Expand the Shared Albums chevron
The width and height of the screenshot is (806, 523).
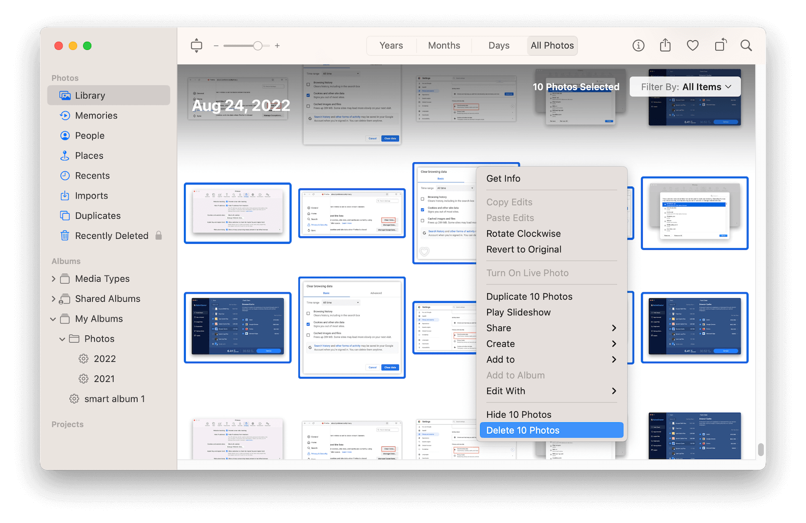pos(53,299)
